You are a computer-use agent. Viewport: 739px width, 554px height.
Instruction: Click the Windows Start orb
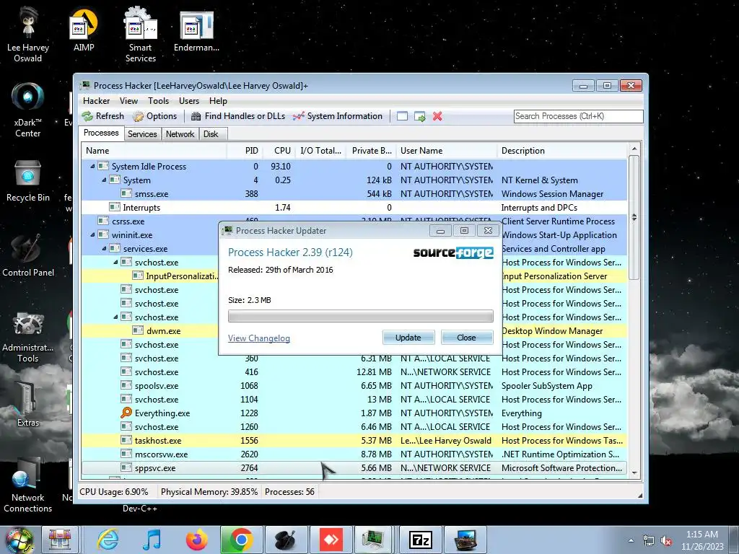coord(18,540)
